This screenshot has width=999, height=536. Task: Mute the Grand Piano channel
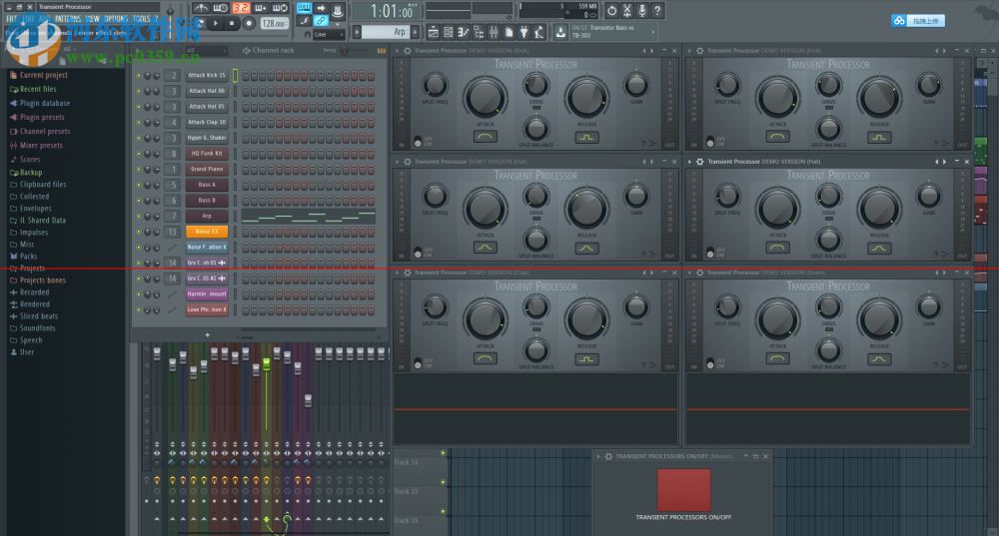(x=139, y=170)
